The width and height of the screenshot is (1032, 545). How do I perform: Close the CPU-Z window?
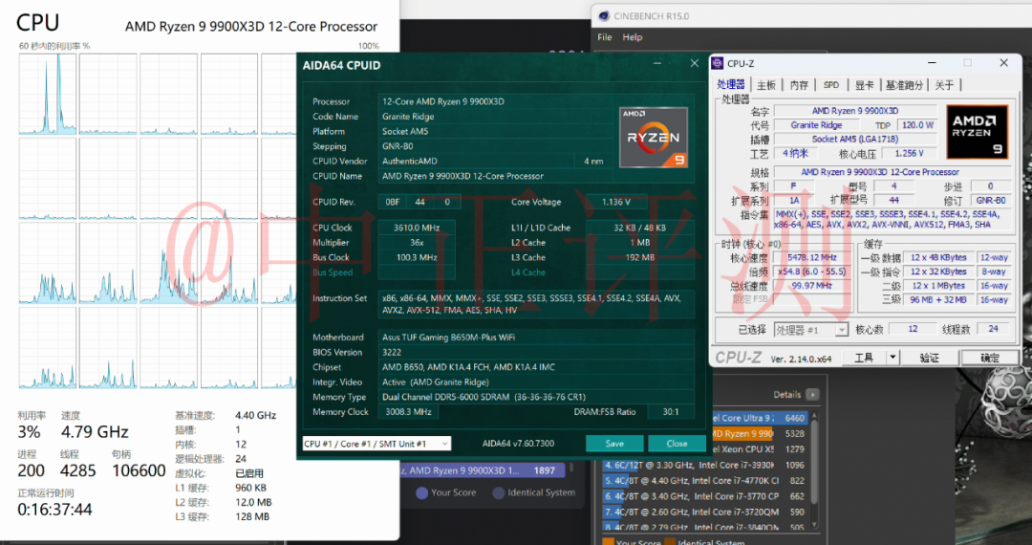pyautogui.click(x=1003, y=63)
